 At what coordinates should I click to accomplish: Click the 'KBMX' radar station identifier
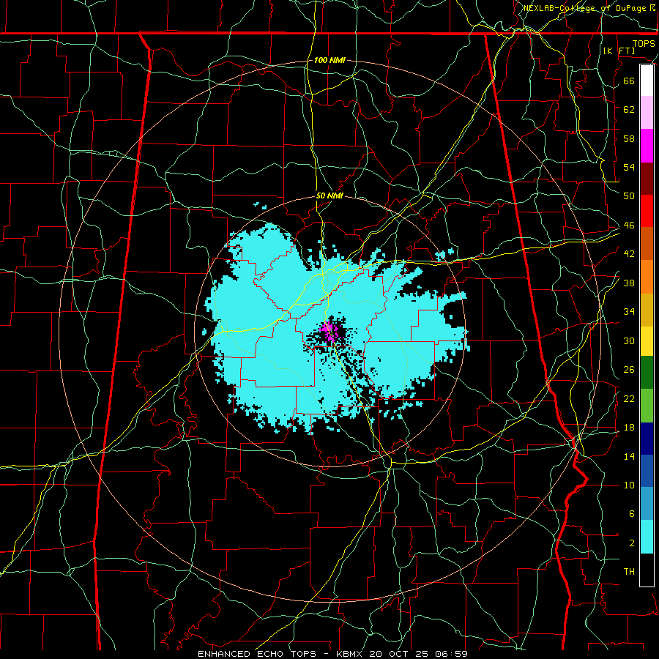coord(351,654)
